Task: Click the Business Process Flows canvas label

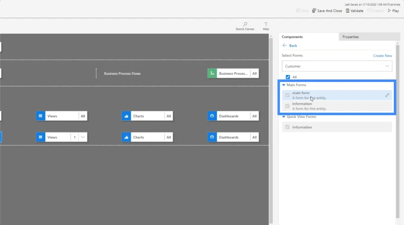Action: click(x=122, y=73)
